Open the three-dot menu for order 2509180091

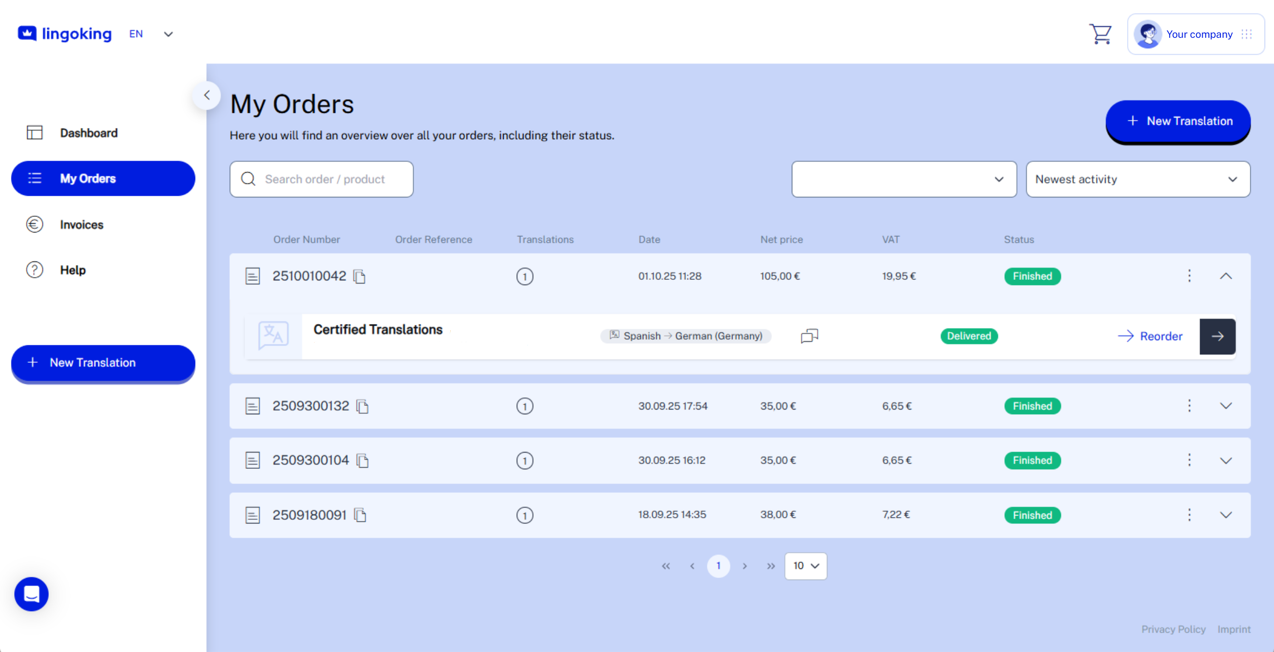pyautogui.click(x=1189, y=515)
